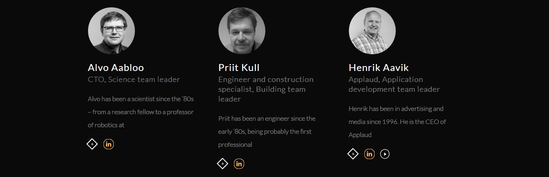Image resolution: width=549 pixels, height=177 pixels.
Task: Expand Henrik Aavik's bio with plus icon
Action: (x=353, y=154)
